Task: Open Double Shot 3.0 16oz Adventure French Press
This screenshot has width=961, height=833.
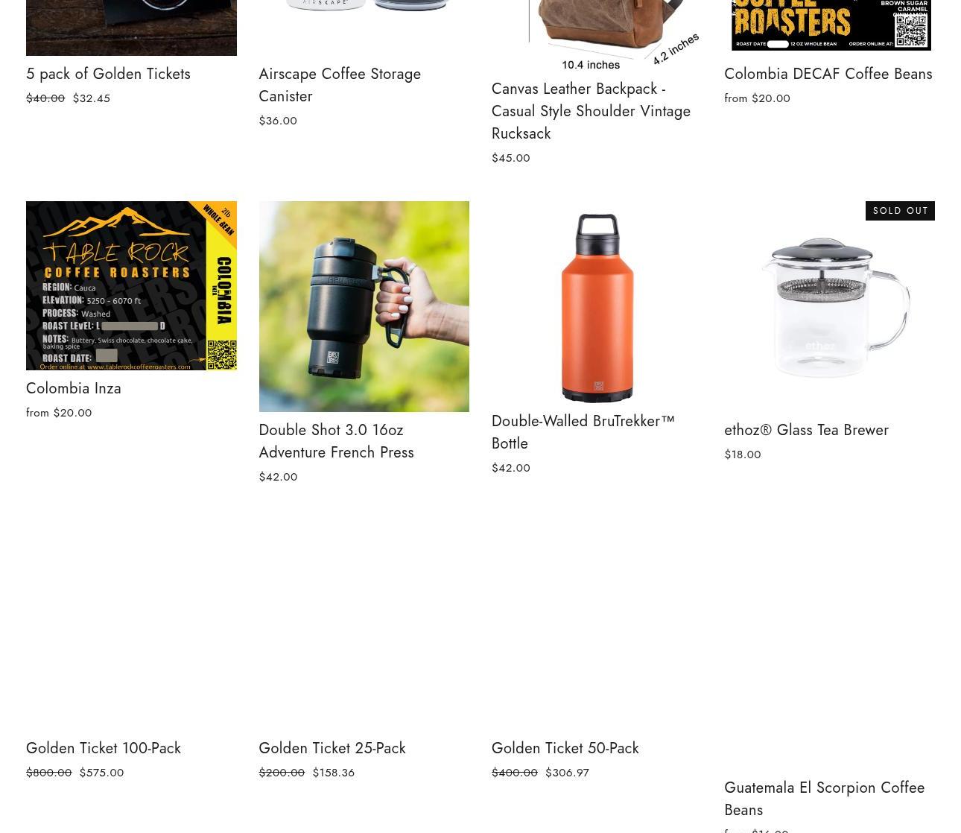Action: [336, 441]
